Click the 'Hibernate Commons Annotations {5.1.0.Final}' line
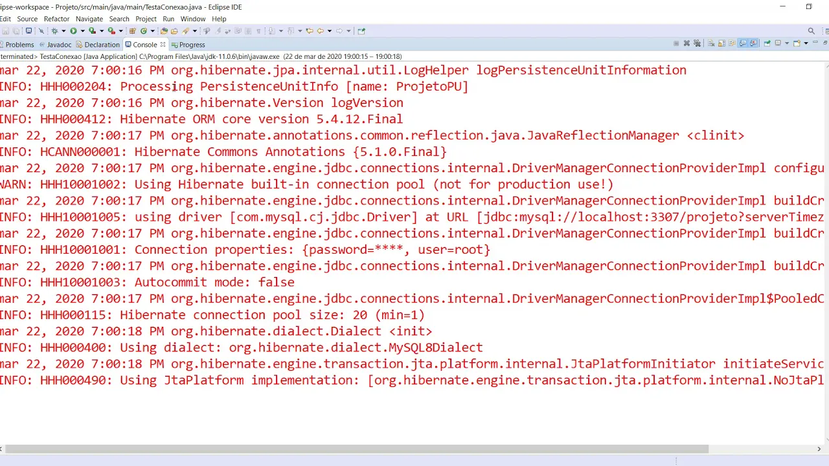Viewport: 829px width, 466px height. coord(223,152)
